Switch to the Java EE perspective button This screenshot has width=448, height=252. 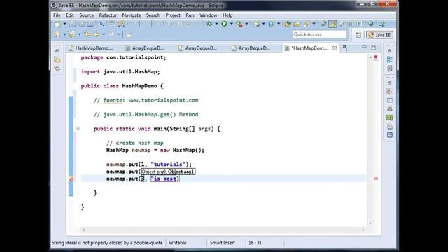click(379, 35)
